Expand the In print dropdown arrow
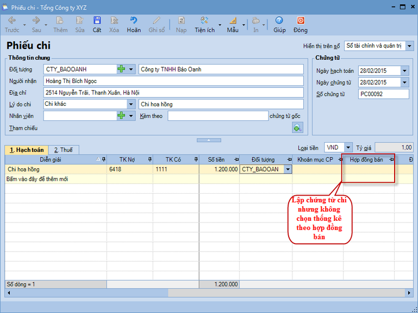Image resolution: width=418 pixels, height=313 pixels. tap(264, 25)
